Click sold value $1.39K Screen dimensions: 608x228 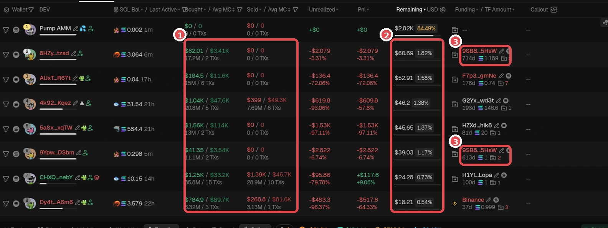click(x=256, y=175)
